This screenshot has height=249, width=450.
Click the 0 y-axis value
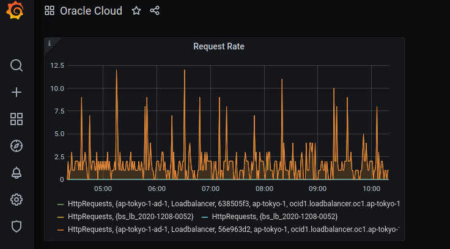click(62, 179)
